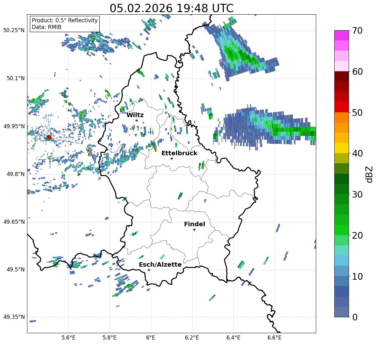
Task: Click the 6.2°E longitude label
Action: coord(192,338)
